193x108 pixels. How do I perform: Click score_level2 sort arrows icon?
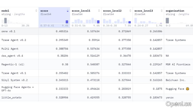click(x=130, y=11)
